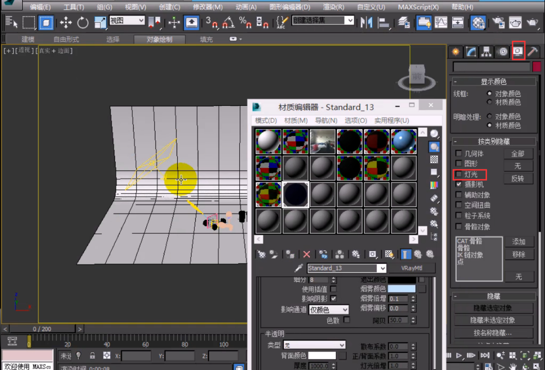Toggle the material editor Background checker icon
The image size is (545, 370).
pyautogui.click(x=434, y=159)
